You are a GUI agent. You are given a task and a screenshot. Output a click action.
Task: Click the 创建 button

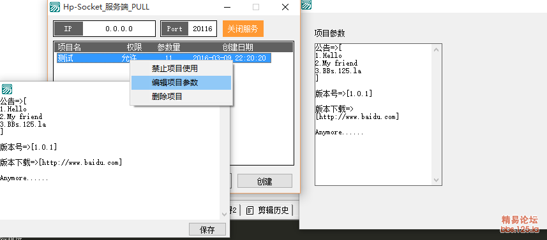pos(265,181)
